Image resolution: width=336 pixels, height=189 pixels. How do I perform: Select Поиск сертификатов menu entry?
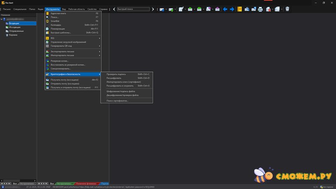point(117,101)
